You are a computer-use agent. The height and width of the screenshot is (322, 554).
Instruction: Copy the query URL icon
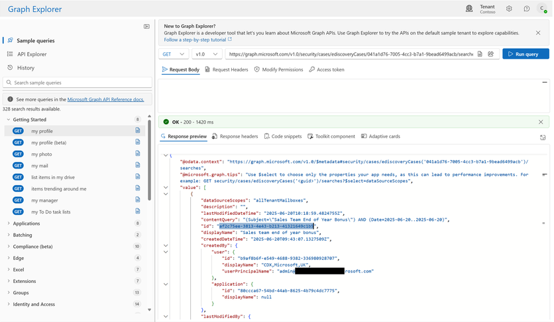[480, 54]
